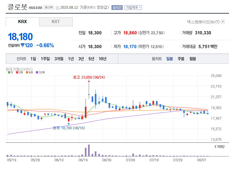Click the 13,676 price axis label
Viewport: 229px width, 169px height.
coord(216,139)
